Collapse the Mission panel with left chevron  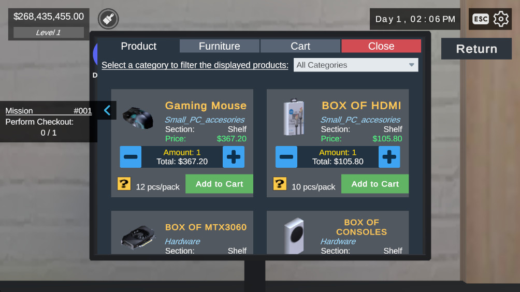[107, 110]
